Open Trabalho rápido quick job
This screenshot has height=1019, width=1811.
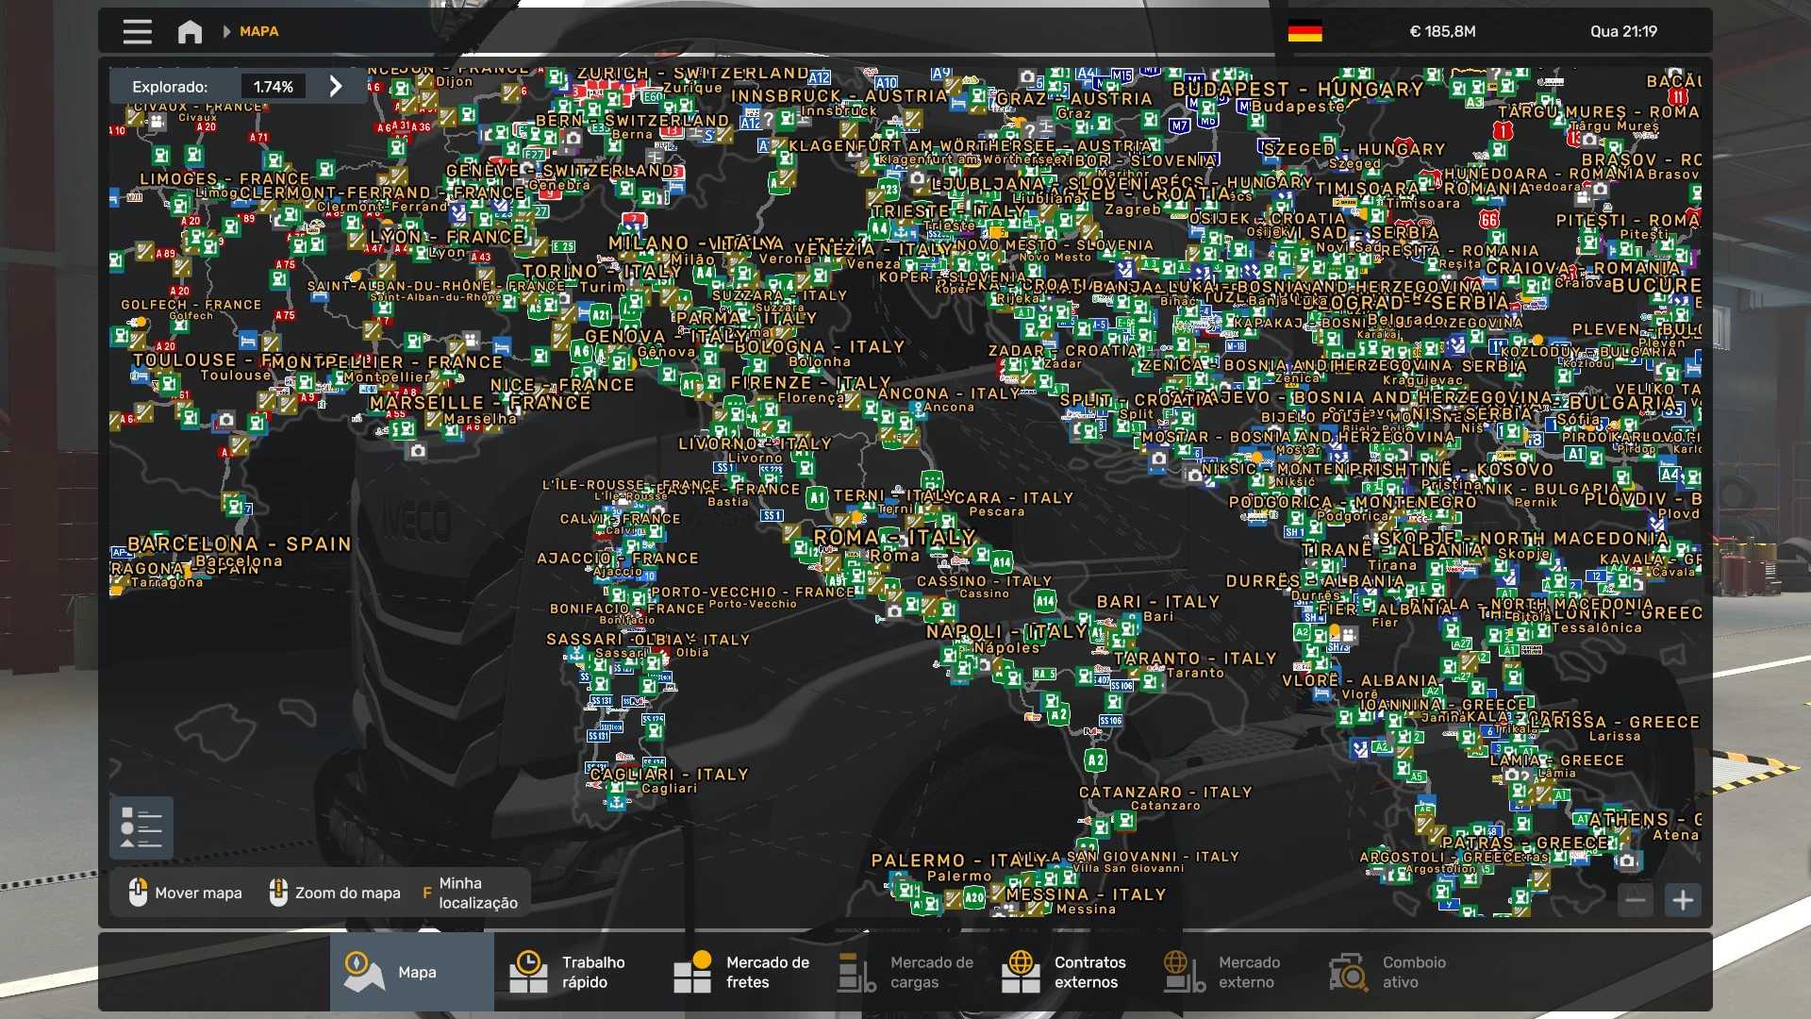click(575, 972)
